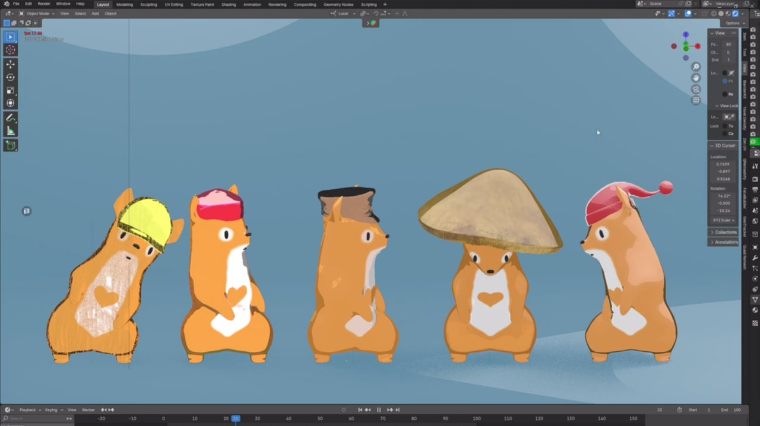Open the Playback dropdown in timeline
Screen dimensions: 760x426
[x=29, y=409]
